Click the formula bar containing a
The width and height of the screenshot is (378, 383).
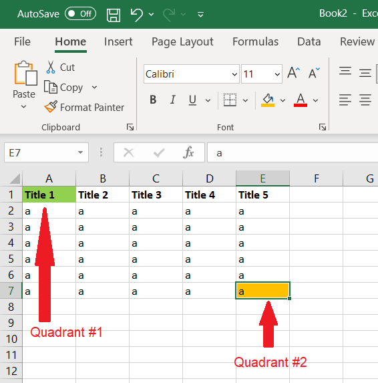[x=293, y=152]
